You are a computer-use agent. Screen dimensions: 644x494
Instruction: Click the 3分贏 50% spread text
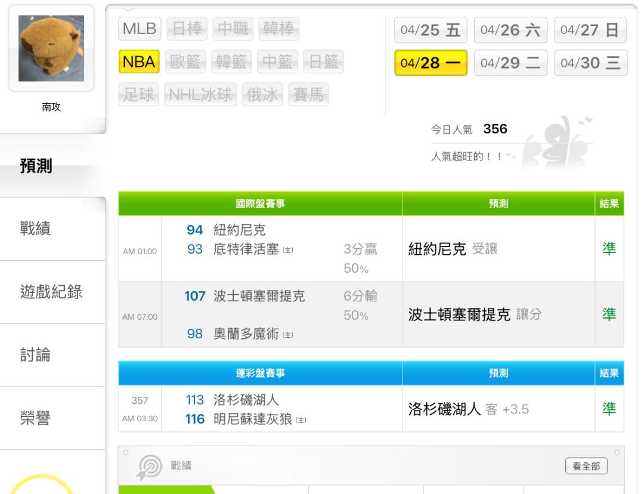[x=360, y=258]
